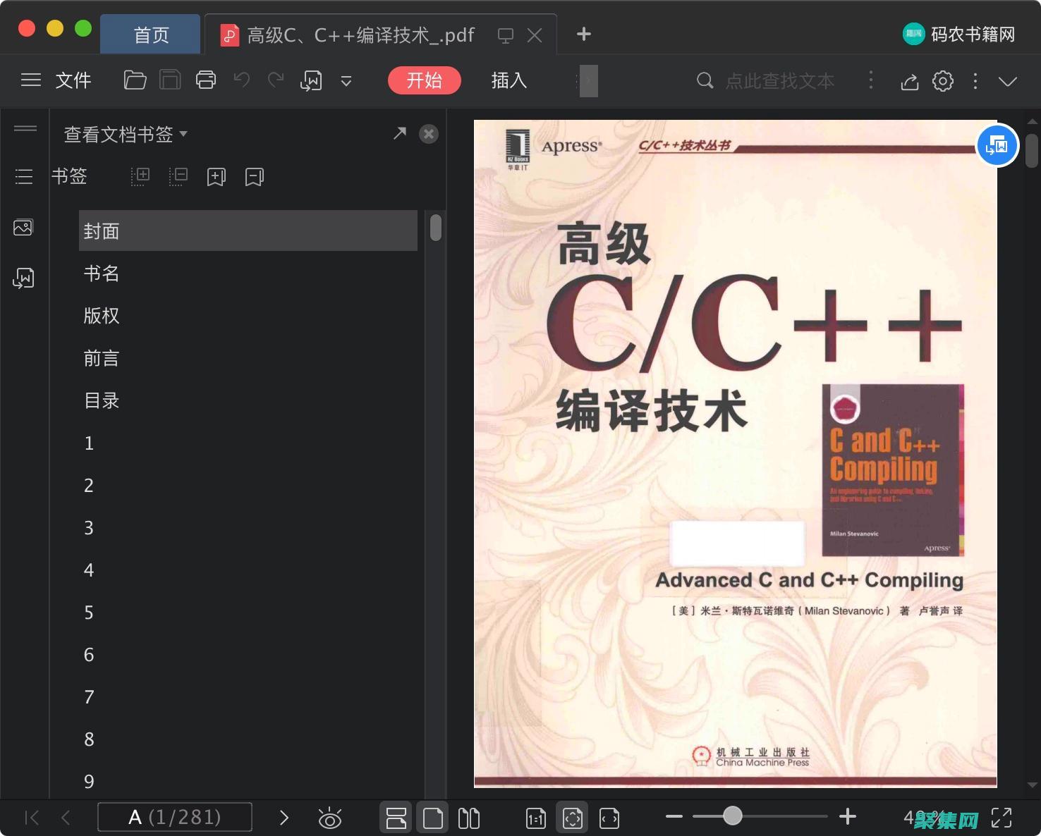This screenshot has width=1041, height=836.
Task: Click the save dropdown chevron in toolbar
Action: pyautogui.click(x=346, y=80)
